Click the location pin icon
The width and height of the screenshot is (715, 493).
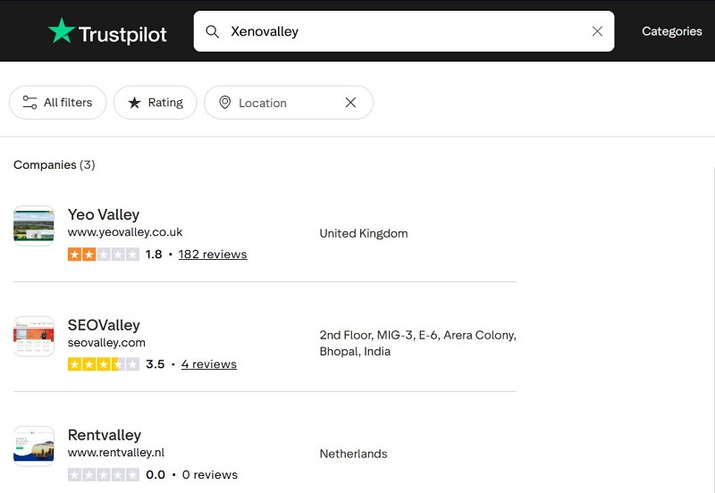(x=225, y=103)
